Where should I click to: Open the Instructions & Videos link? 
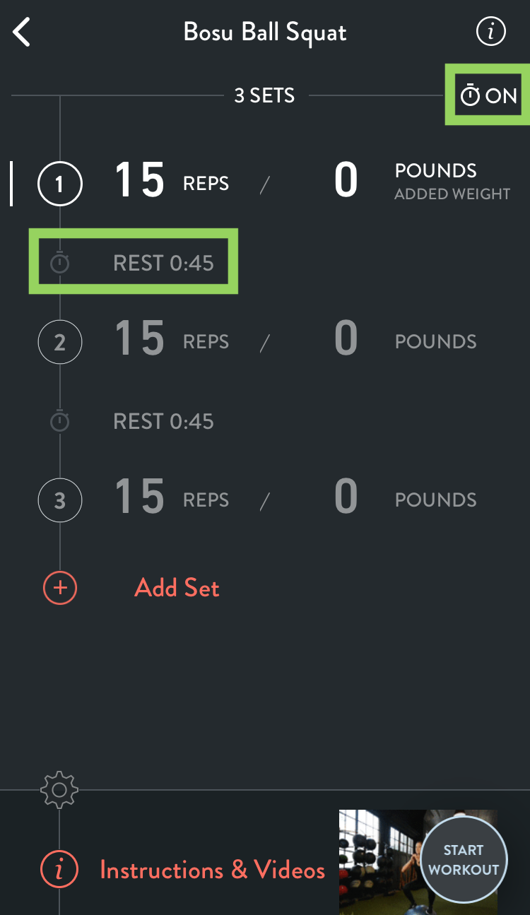pos(212,870)
